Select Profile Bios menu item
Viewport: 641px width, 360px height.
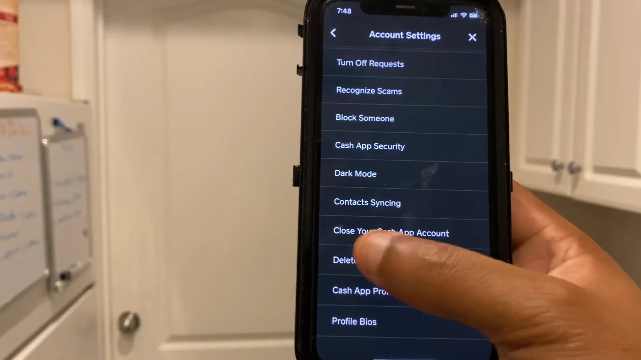[x=354, y=321]
